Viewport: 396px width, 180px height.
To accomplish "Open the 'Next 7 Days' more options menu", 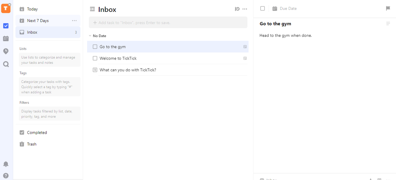I will pyautogui.click(x=74, y=21).
